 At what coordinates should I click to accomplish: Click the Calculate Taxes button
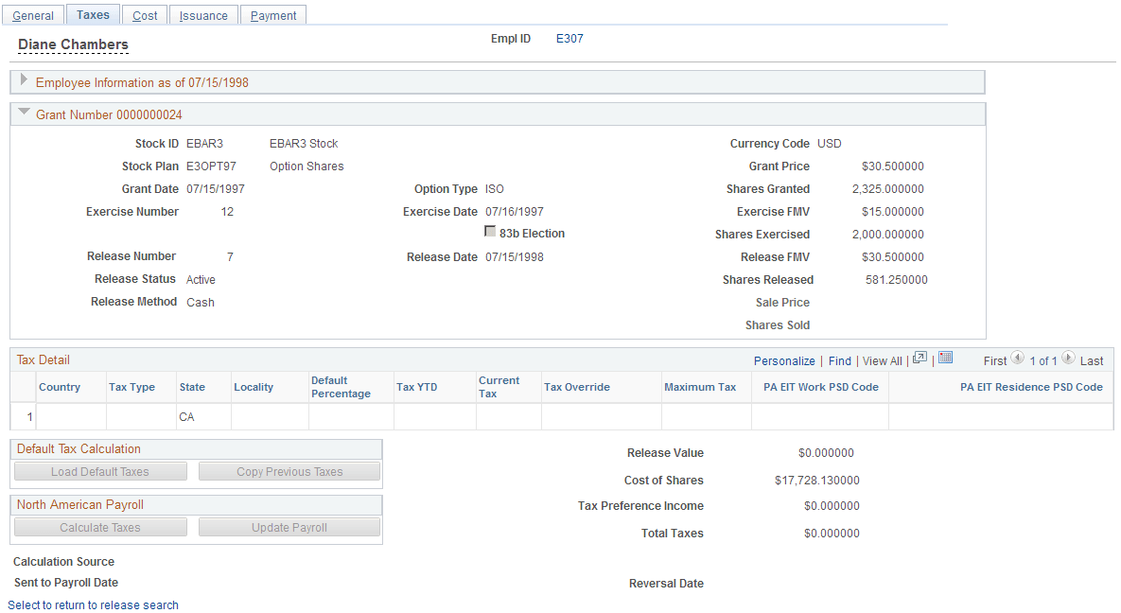tap(99, 527)
